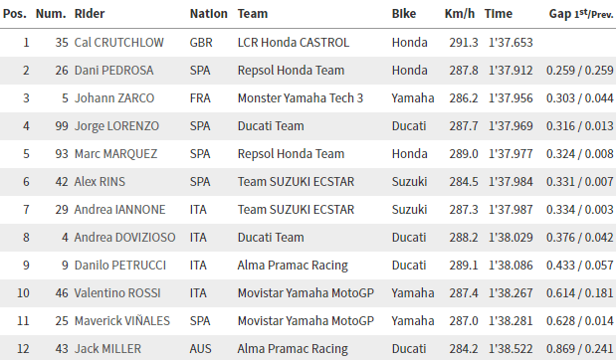Click the 1'37.653 fastest lap time

(x=511, y=43)
